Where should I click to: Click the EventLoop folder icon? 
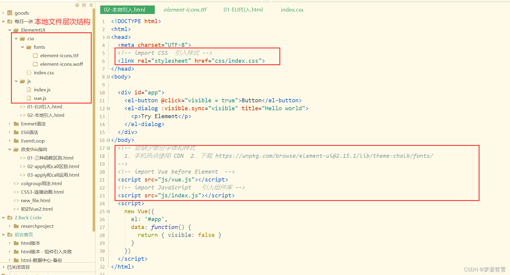click(x=16, y=141)
